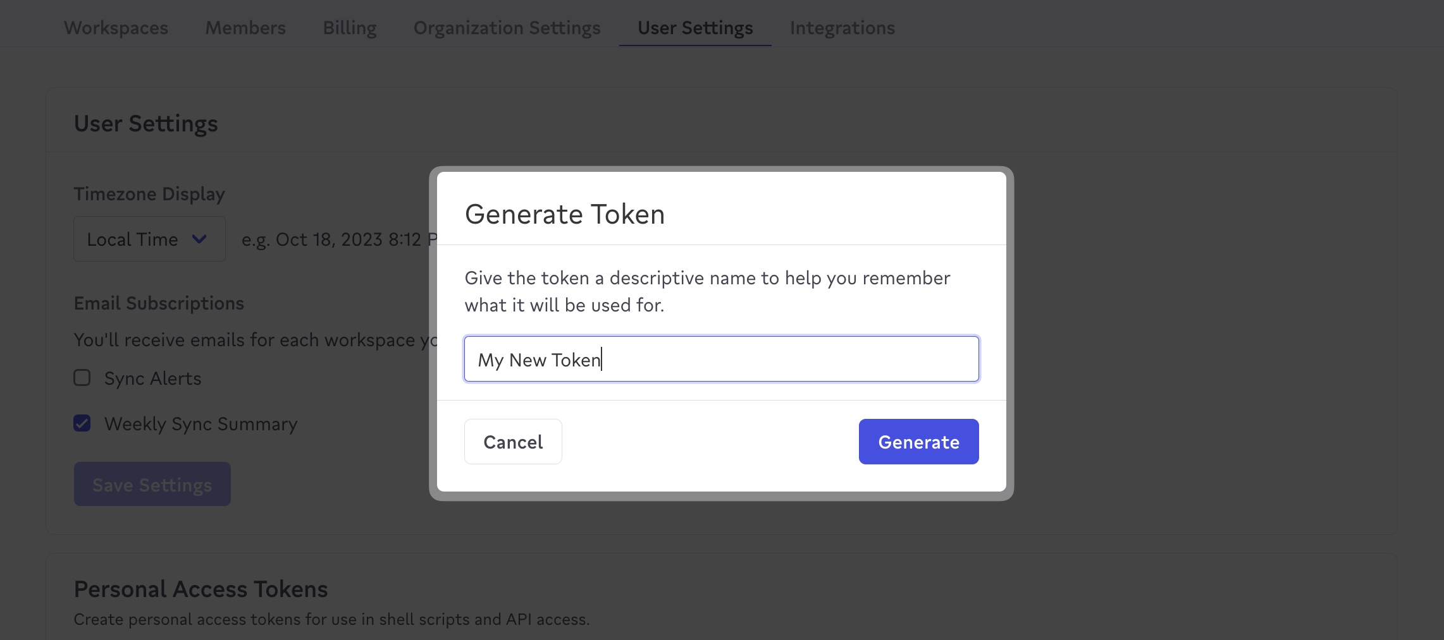The image size is (1444, 640).
Task: Click the User Settings section header
Action: 145,123
